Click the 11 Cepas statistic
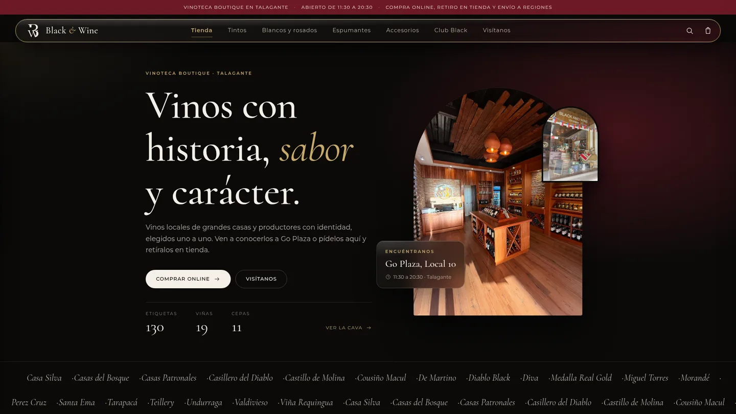Viewport: 736px width, 414px height. [240, 323]
